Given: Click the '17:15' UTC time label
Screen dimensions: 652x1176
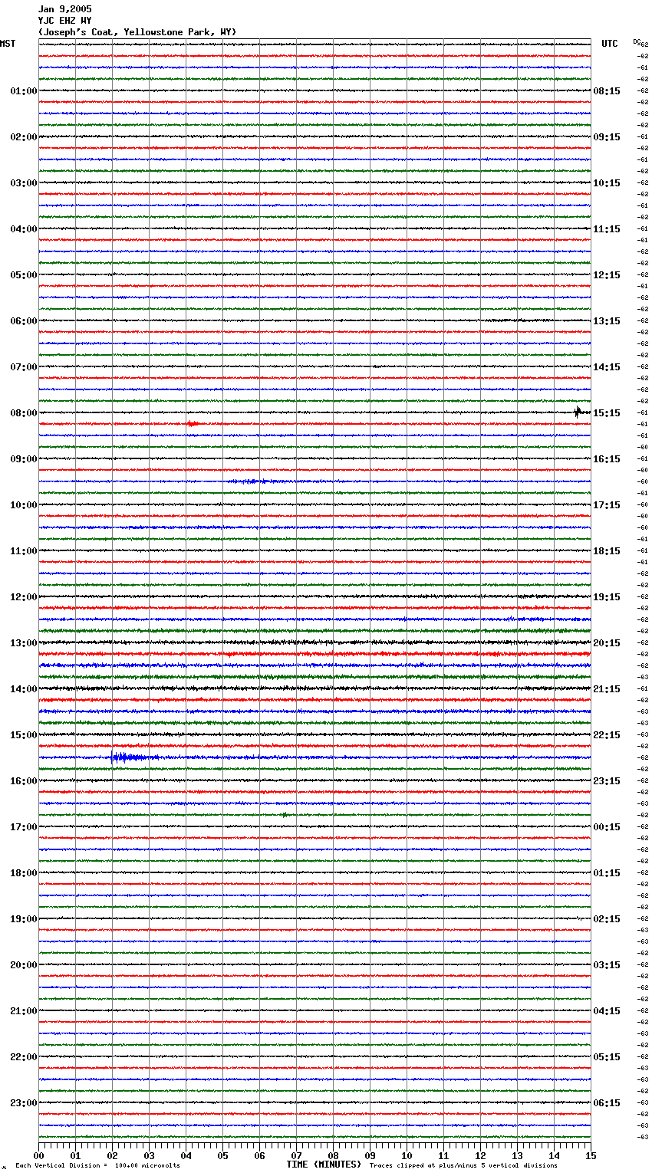Looking at the screenshot, I should pyautogui.click(x=607, y=505).
